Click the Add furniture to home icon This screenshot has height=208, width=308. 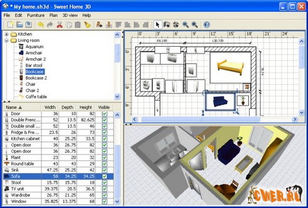99,25
